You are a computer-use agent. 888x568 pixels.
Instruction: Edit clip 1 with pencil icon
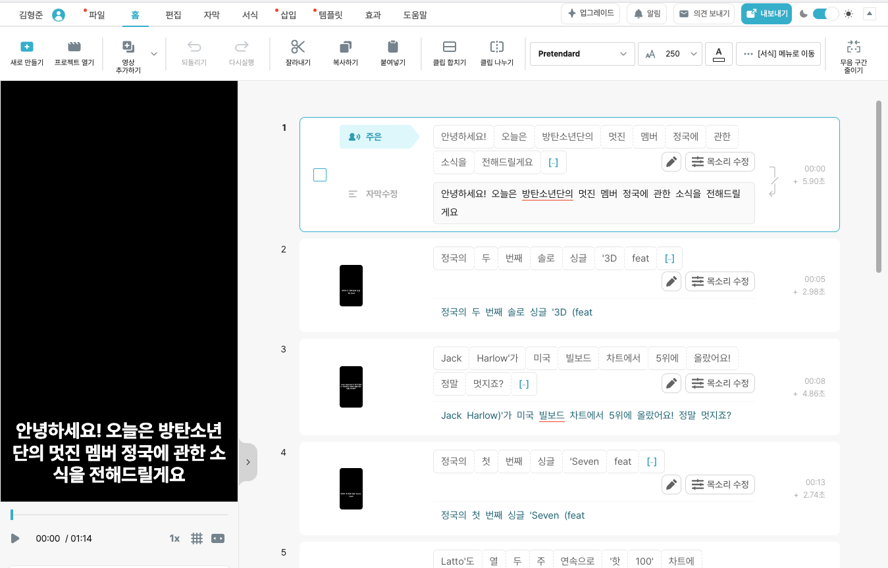pyautogui.click(x=671, y=162)
